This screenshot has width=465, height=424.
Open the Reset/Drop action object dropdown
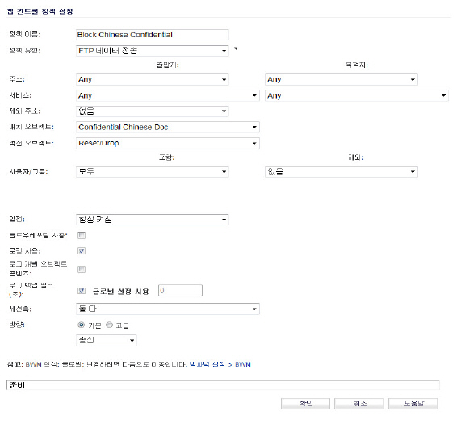coord(168,143)
